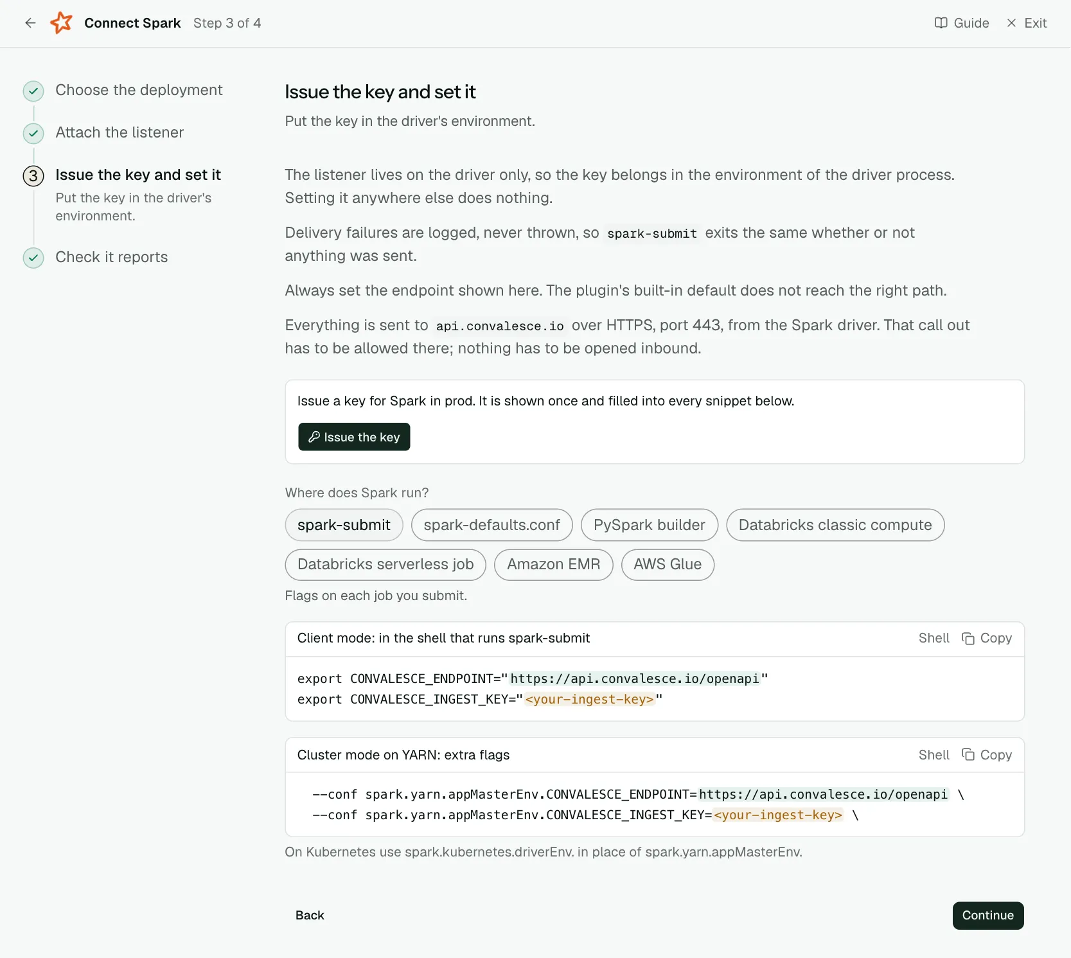
Task: Click the Issue the key button
Action: (x=354, y=437)
